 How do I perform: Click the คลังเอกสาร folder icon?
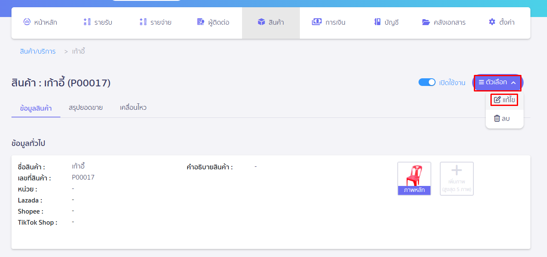pos(427,22)
